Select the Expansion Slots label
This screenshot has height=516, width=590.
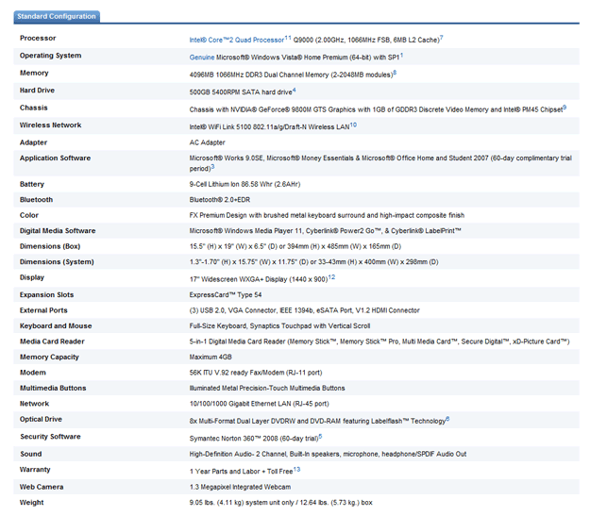point(46,295)
